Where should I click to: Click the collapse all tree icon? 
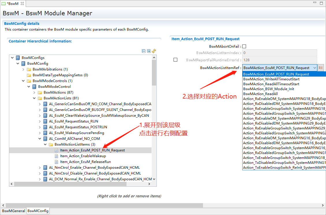pyautogui.click(x=144, y=51)
